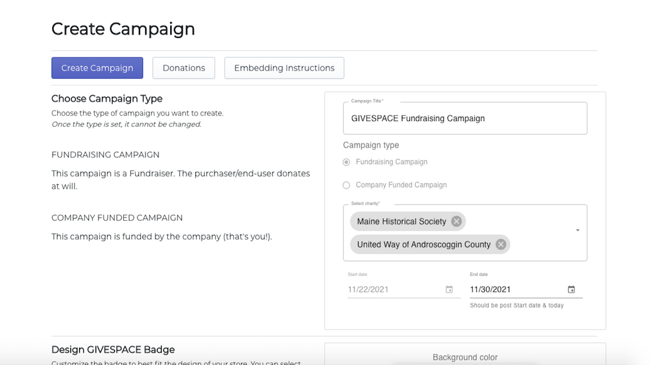Open the End date calendar picker icon
650x365 pixels.
click(571, 289)
